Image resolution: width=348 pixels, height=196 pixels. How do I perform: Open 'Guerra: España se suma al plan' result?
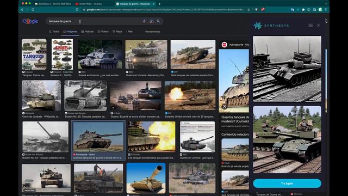pyautogui.click(x=135, y=96)
